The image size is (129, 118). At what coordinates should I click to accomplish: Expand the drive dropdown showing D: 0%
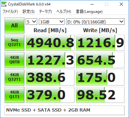[95, 22]
